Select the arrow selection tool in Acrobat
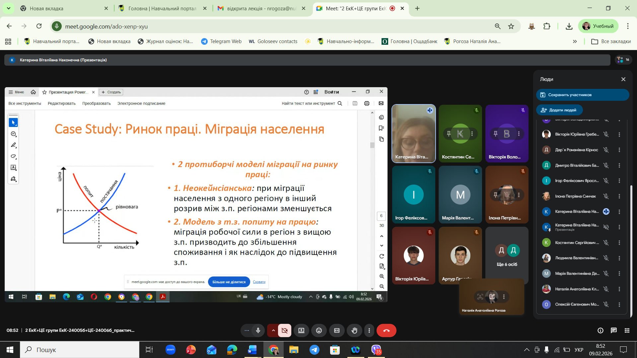The width and height of the screenshot is (637, 358). tap(14, 122)
